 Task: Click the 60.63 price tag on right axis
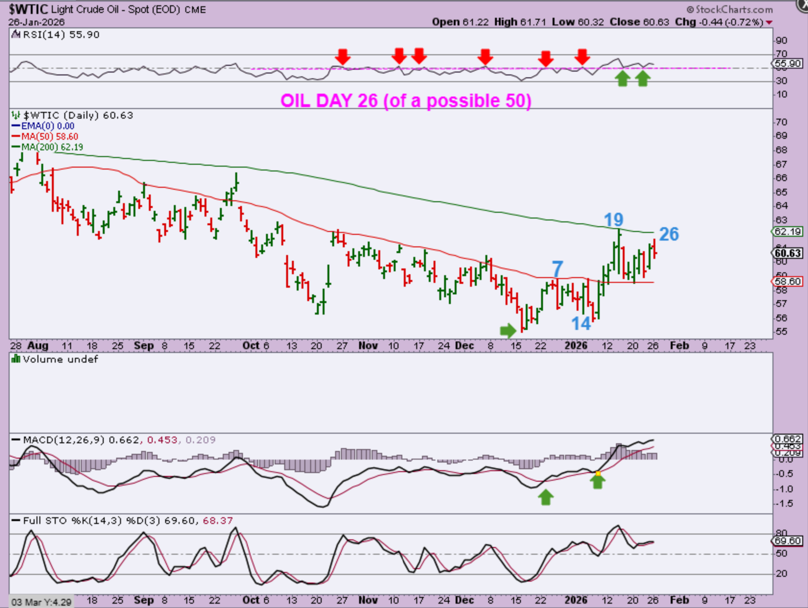coord(788,253)
